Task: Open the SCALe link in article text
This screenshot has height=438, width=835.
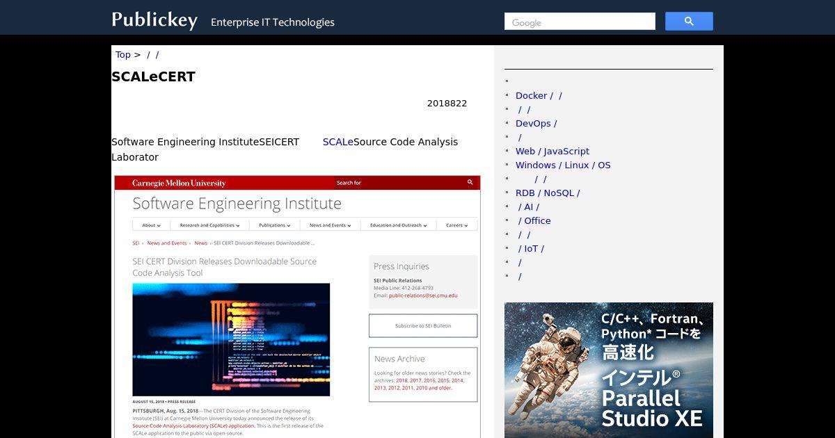Action: click(338, 142)
